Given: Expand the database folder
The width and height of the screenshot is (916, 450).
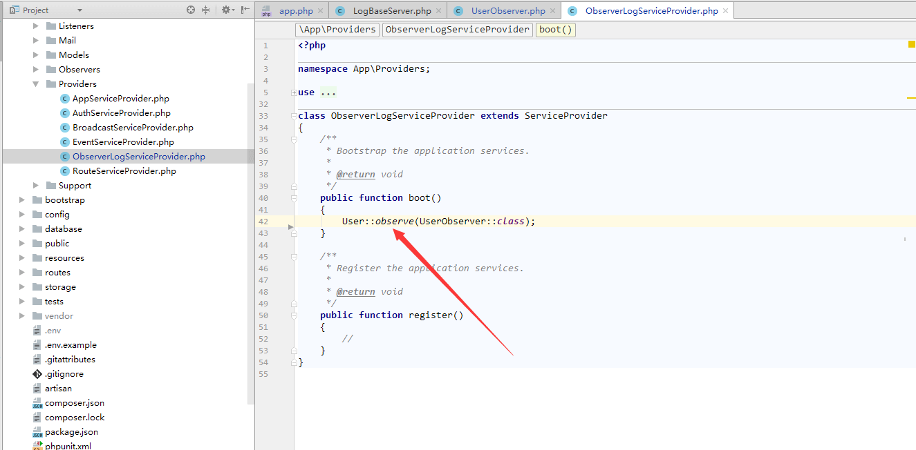Looking at the screenshot, I should [x=22, y=228].
